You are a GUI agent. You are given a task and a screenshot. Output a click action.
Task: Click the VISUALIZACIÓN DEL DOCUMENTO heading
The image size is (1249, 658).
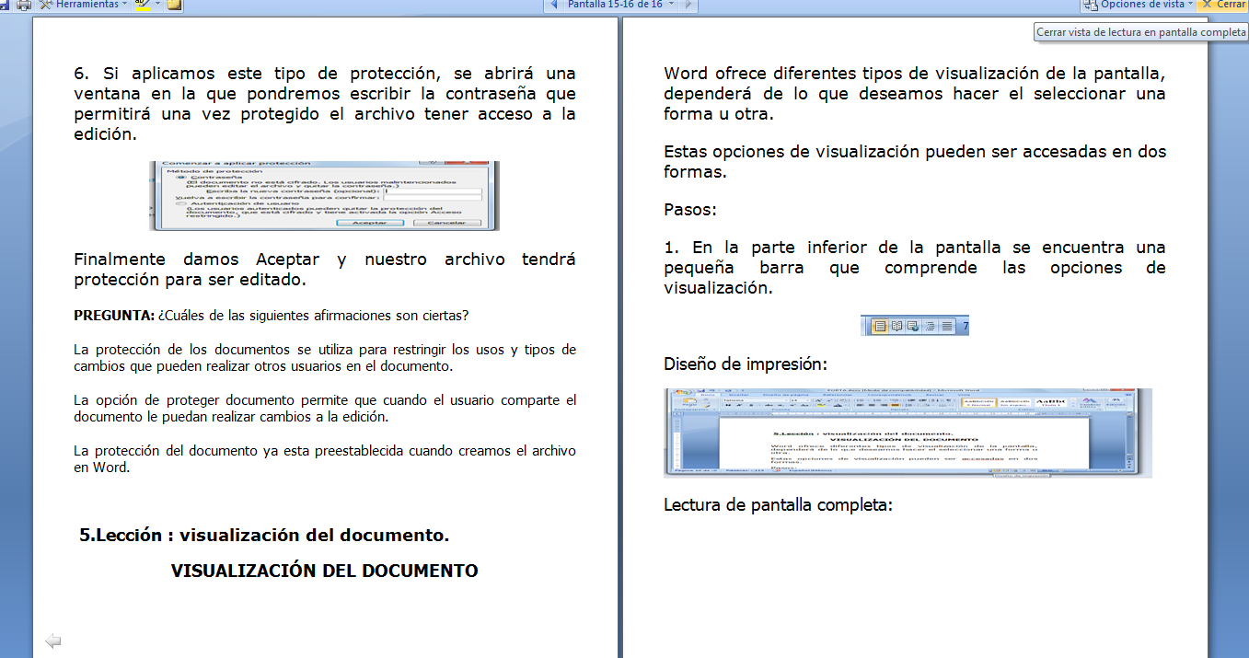324,571
